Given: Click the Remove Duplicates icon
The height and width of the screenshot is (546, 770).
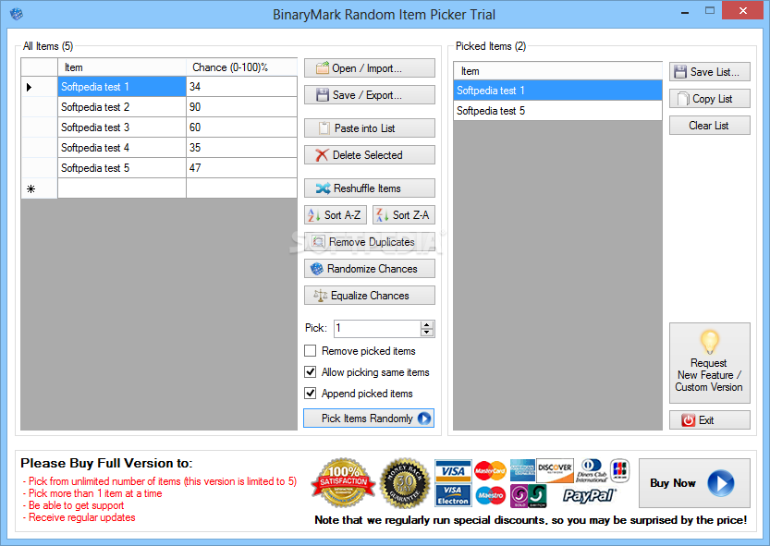Looking at the screenshot, I should pyautogui.click(x=318, y=242).
